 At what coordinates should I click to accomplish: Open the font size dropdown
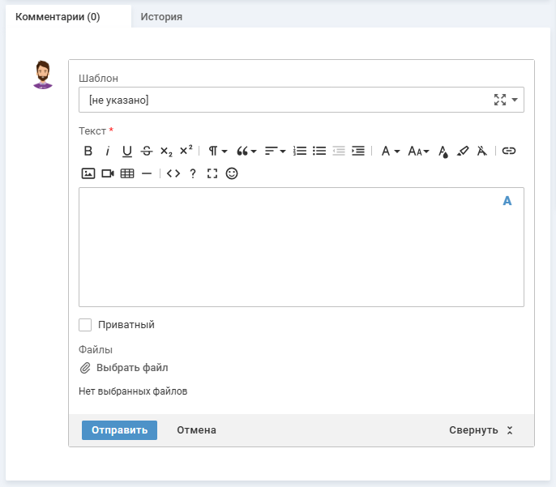coord(418,151)
